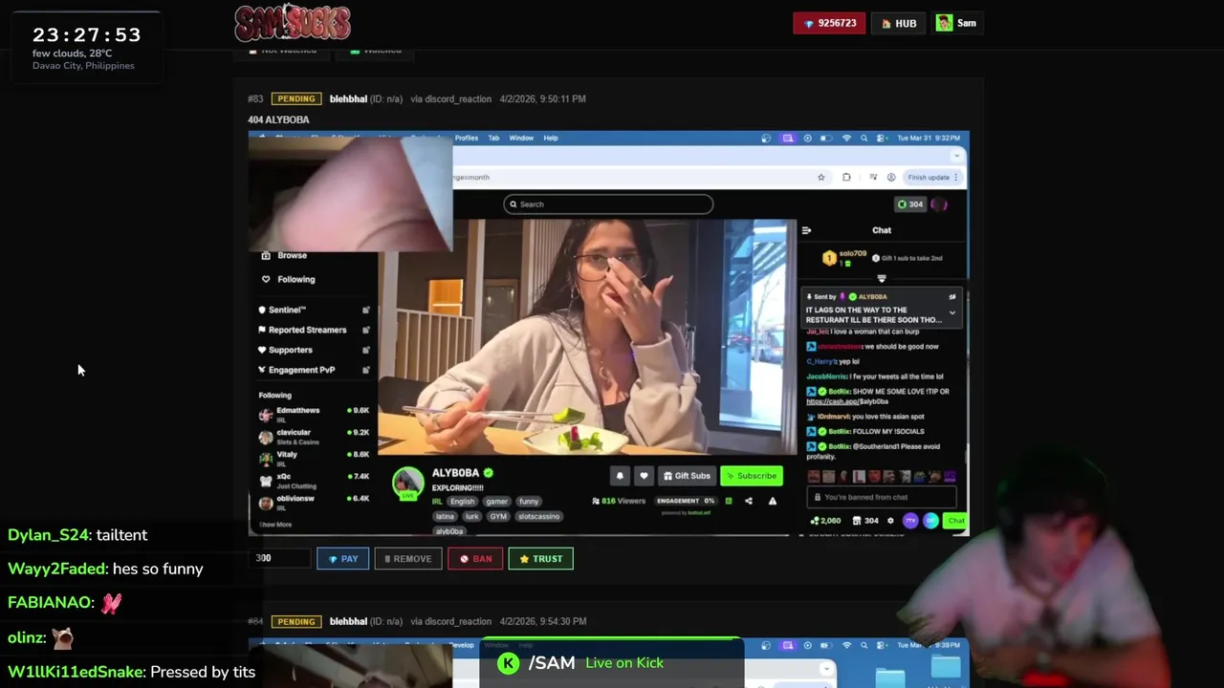1224x688 pixels.
Task: Click the BAN button for submission #83
Action: 475,559
